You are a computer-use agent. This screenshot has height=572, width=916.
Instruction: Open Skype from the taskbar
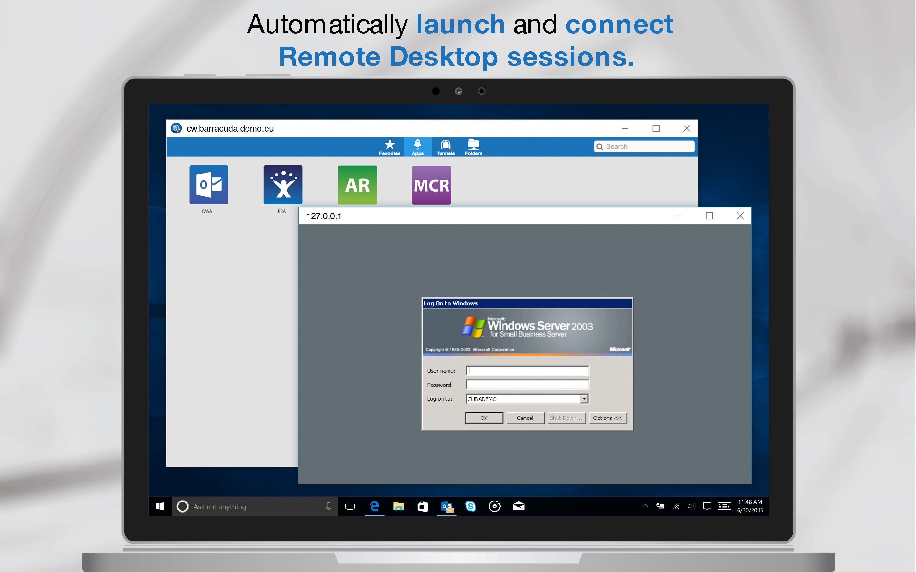(471, 506)
